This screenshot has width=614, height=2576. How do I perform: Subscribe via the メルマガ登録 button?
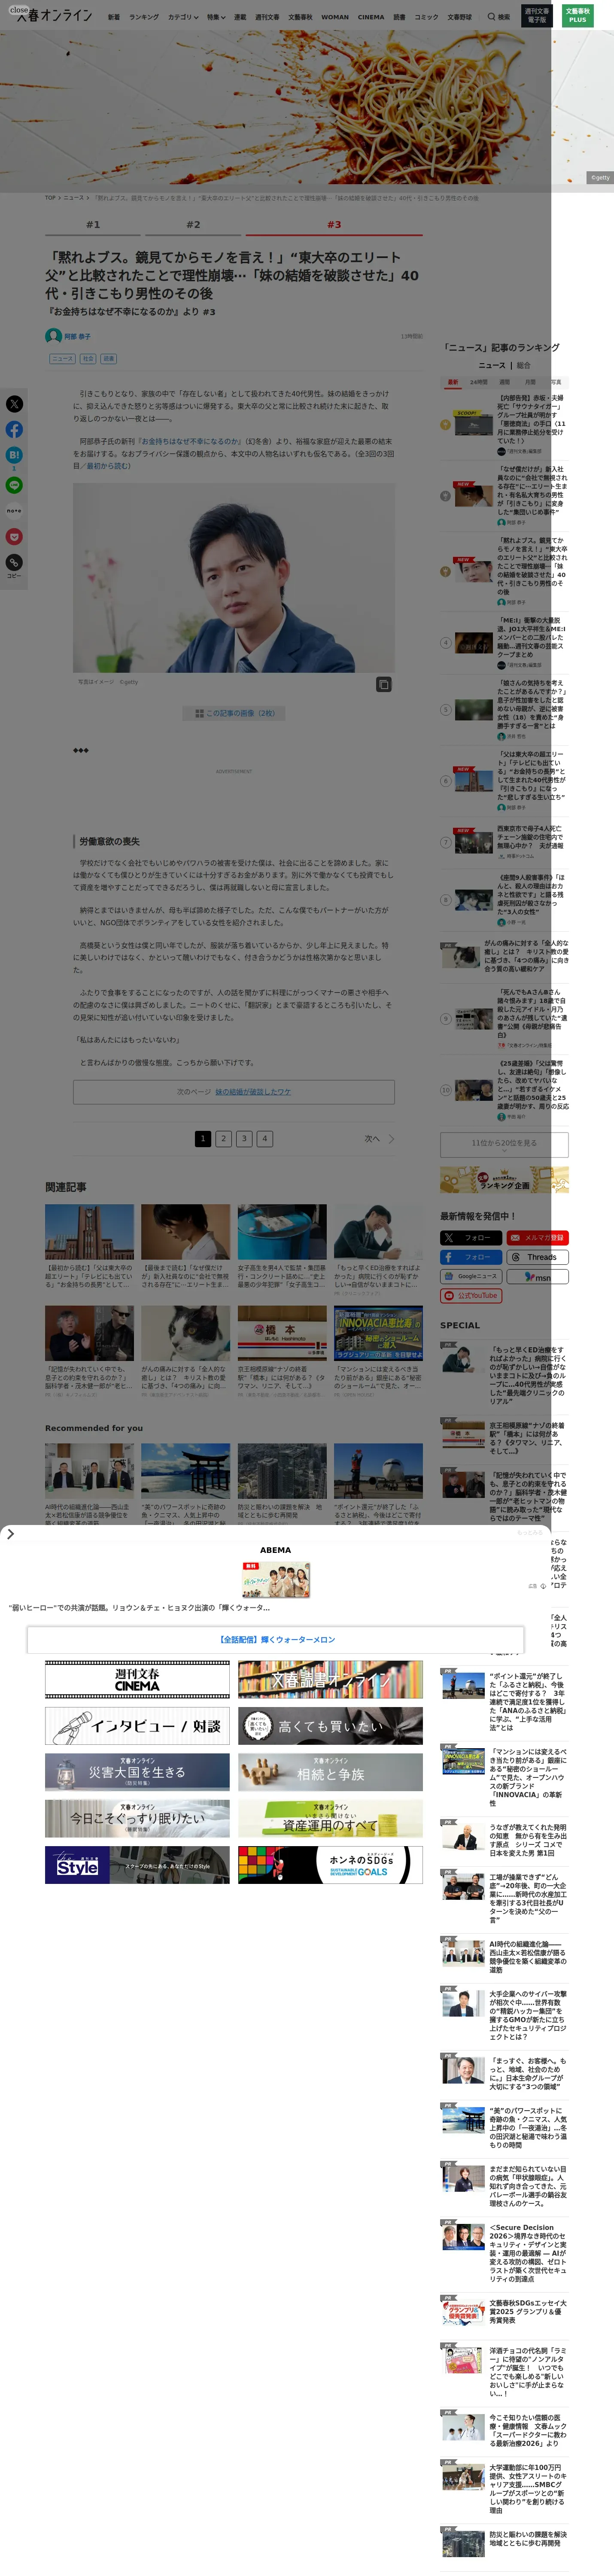click(538, 1238)
